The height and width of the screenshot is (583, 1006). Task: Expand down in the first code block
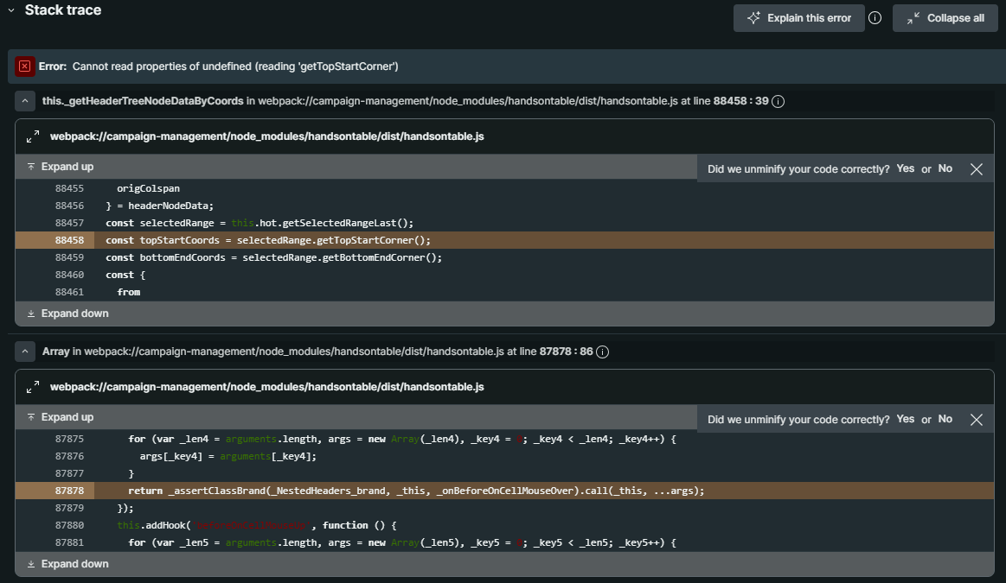[67, 314]
